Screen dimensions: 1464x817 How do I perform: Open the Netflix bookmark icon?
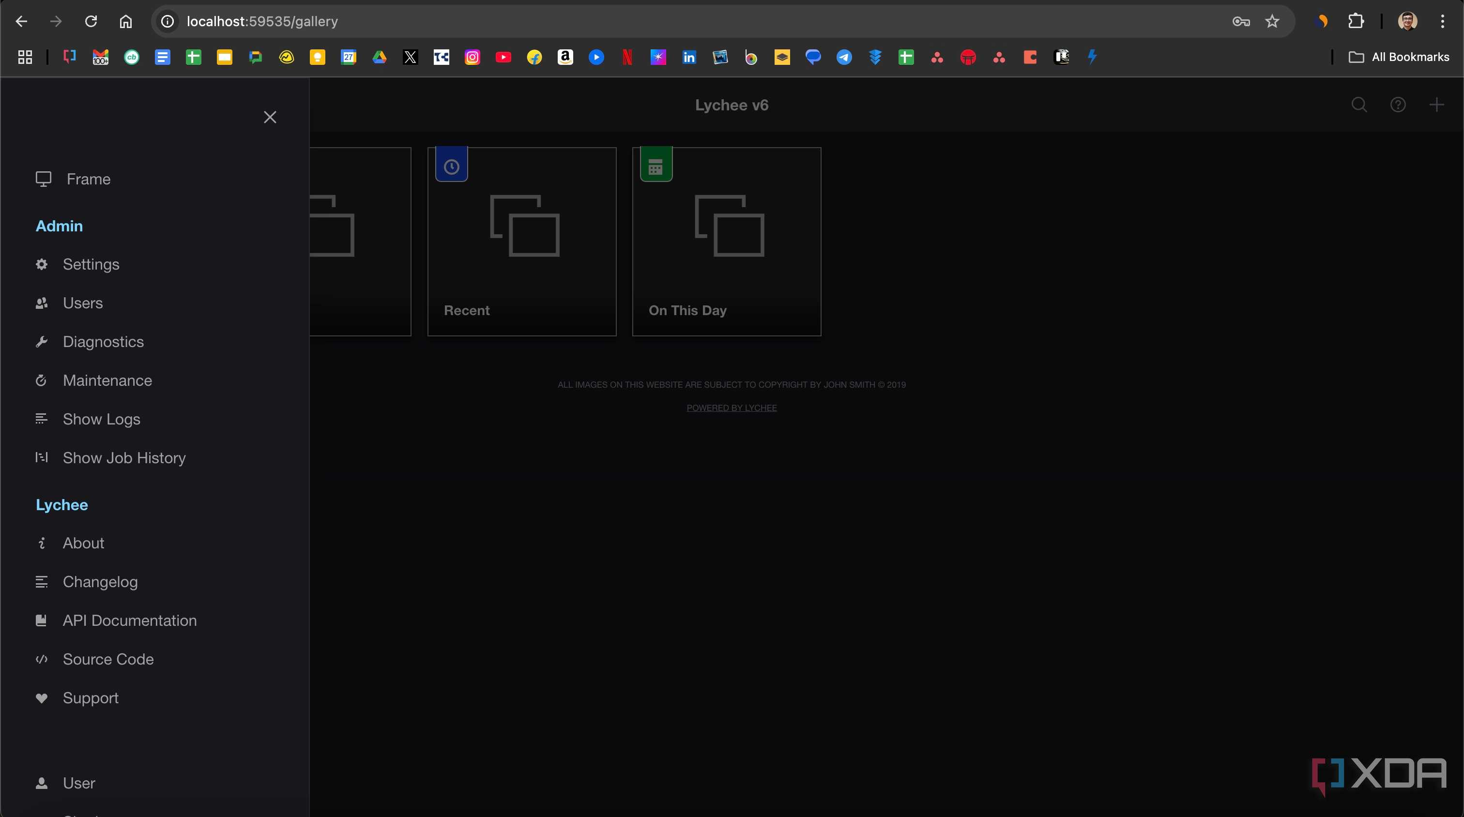point(627,57)
